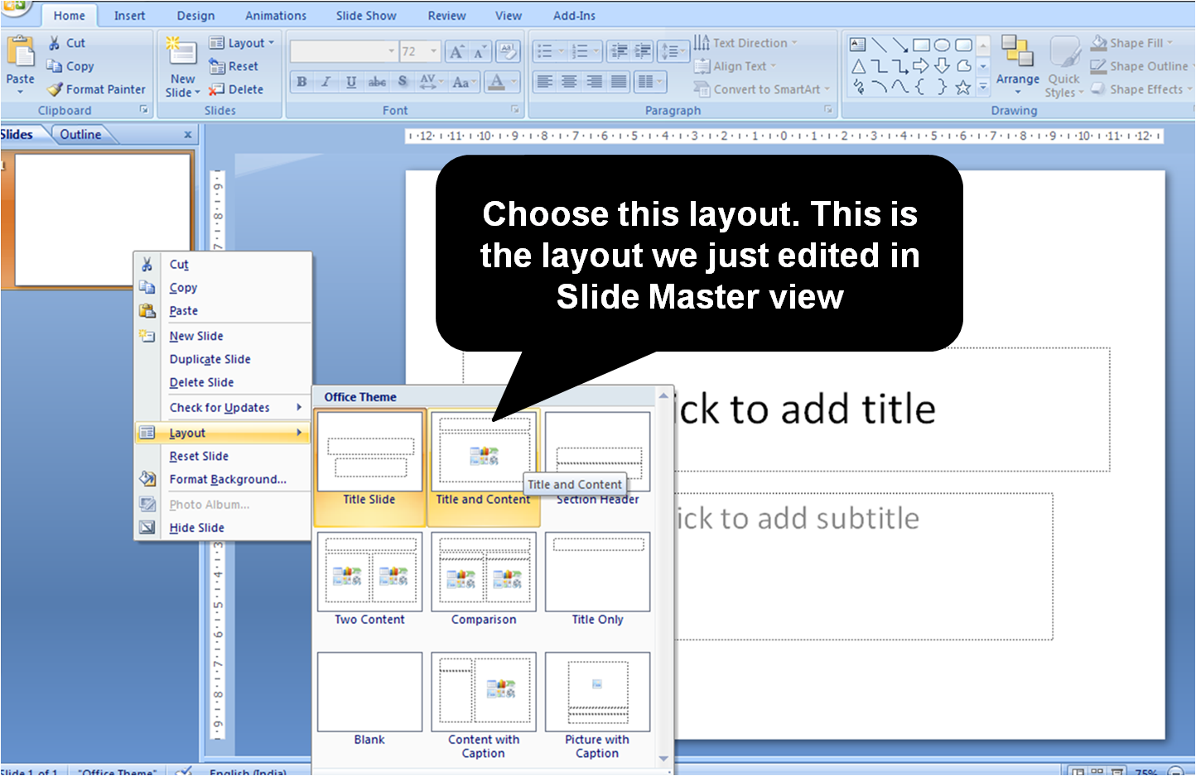The width and height of the screenshot is (1196, 776).
Task: Click the zoom slider near 75%
Action: click(1151, 769)
